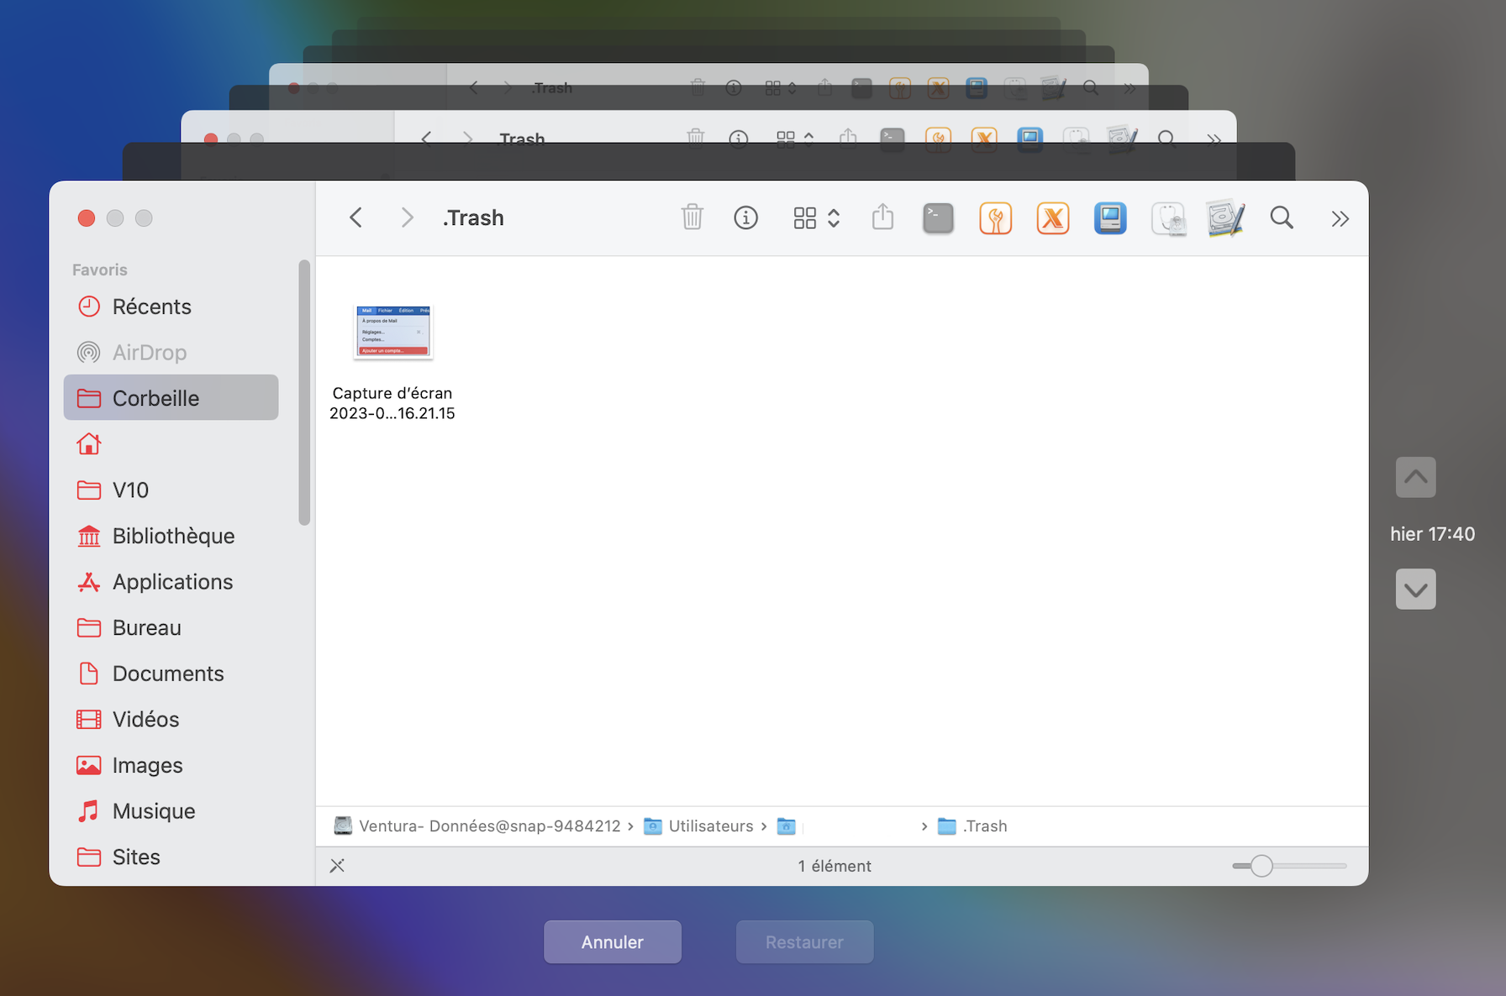Click Utilisateurs in the path bar

pos(699,826)
